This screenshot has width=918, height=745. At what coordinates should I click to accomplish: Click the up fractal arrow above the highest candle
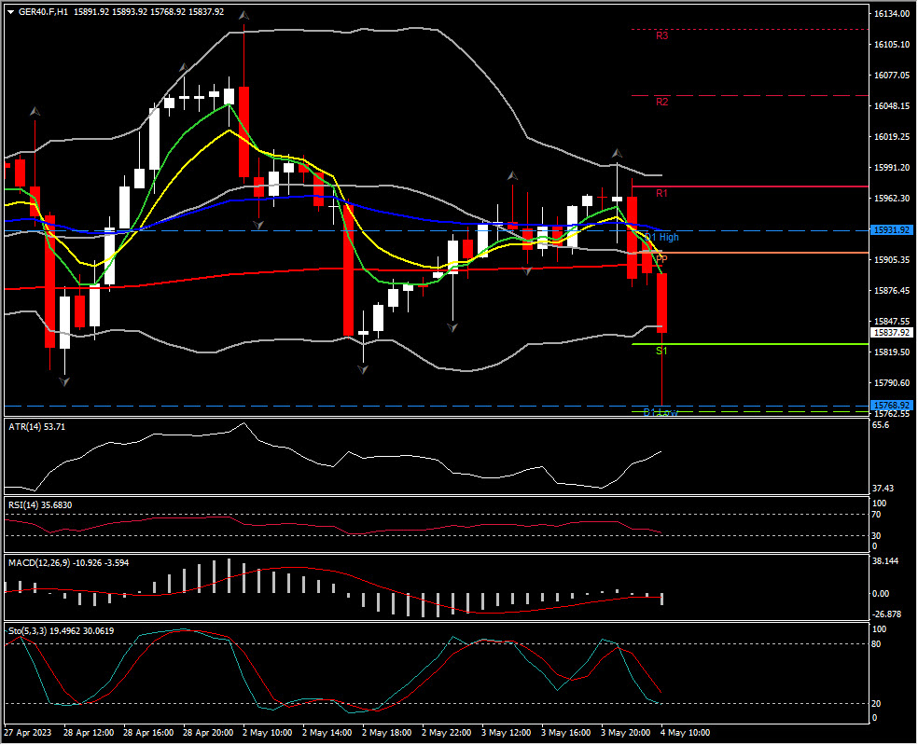tap(243, 16)
